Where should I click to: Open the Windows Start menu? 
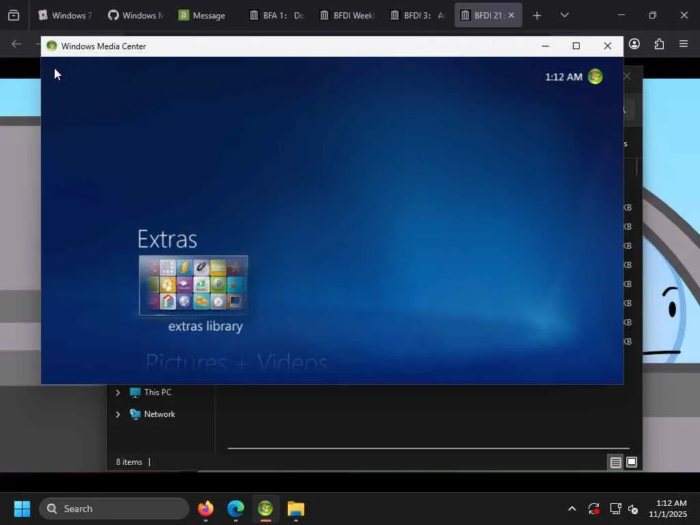point(22,509)
